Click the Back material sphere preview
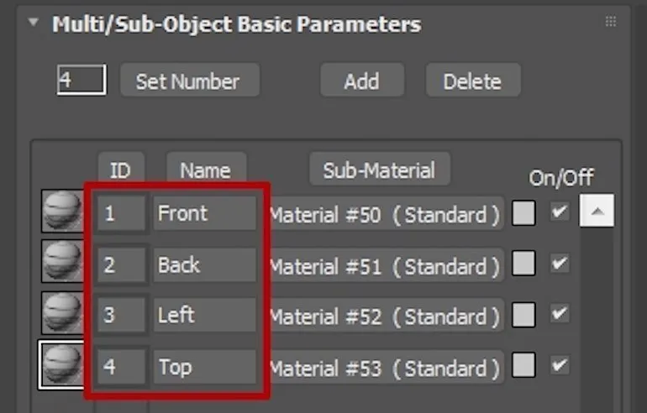 click(61, 264)
